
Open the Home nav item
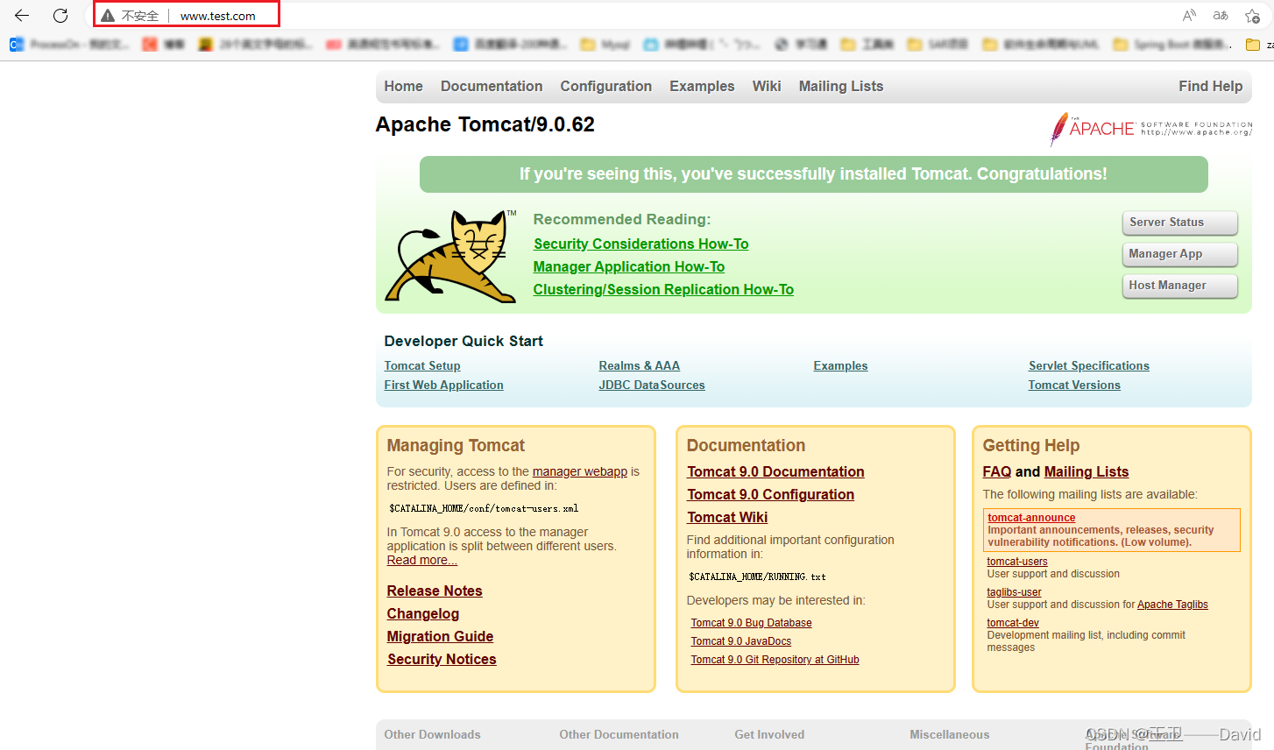click(403, 86)
